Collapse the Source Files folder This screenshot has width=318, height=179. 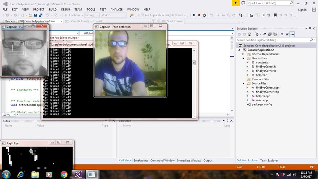(x=243, y=83)
